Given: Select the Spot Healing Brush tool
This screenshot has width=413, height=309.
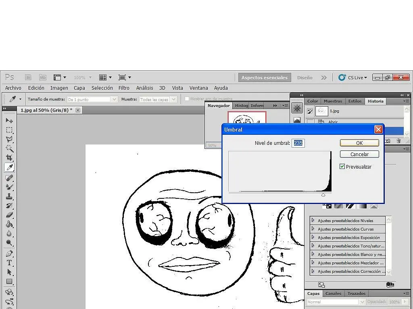Looking at the screenshot, I should coord(9,178).
